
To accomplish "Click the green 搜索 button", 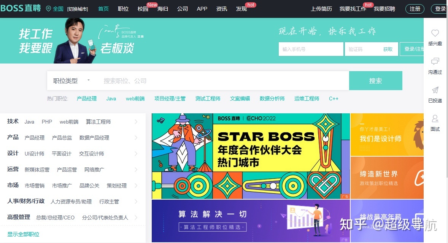I will click(375, 81).
